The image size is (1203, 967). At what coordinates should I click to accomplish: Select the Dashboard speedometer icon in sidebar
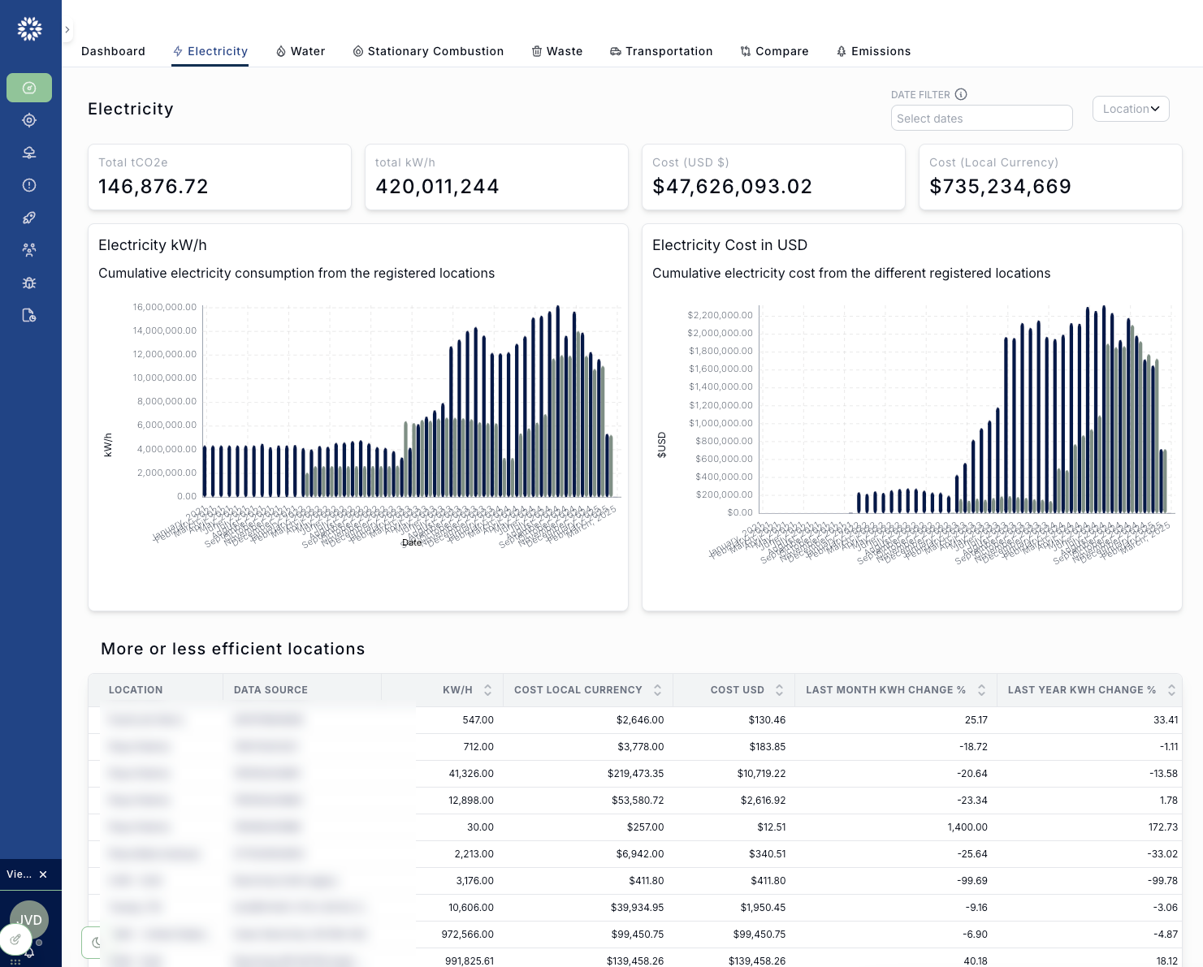[29, 88]
